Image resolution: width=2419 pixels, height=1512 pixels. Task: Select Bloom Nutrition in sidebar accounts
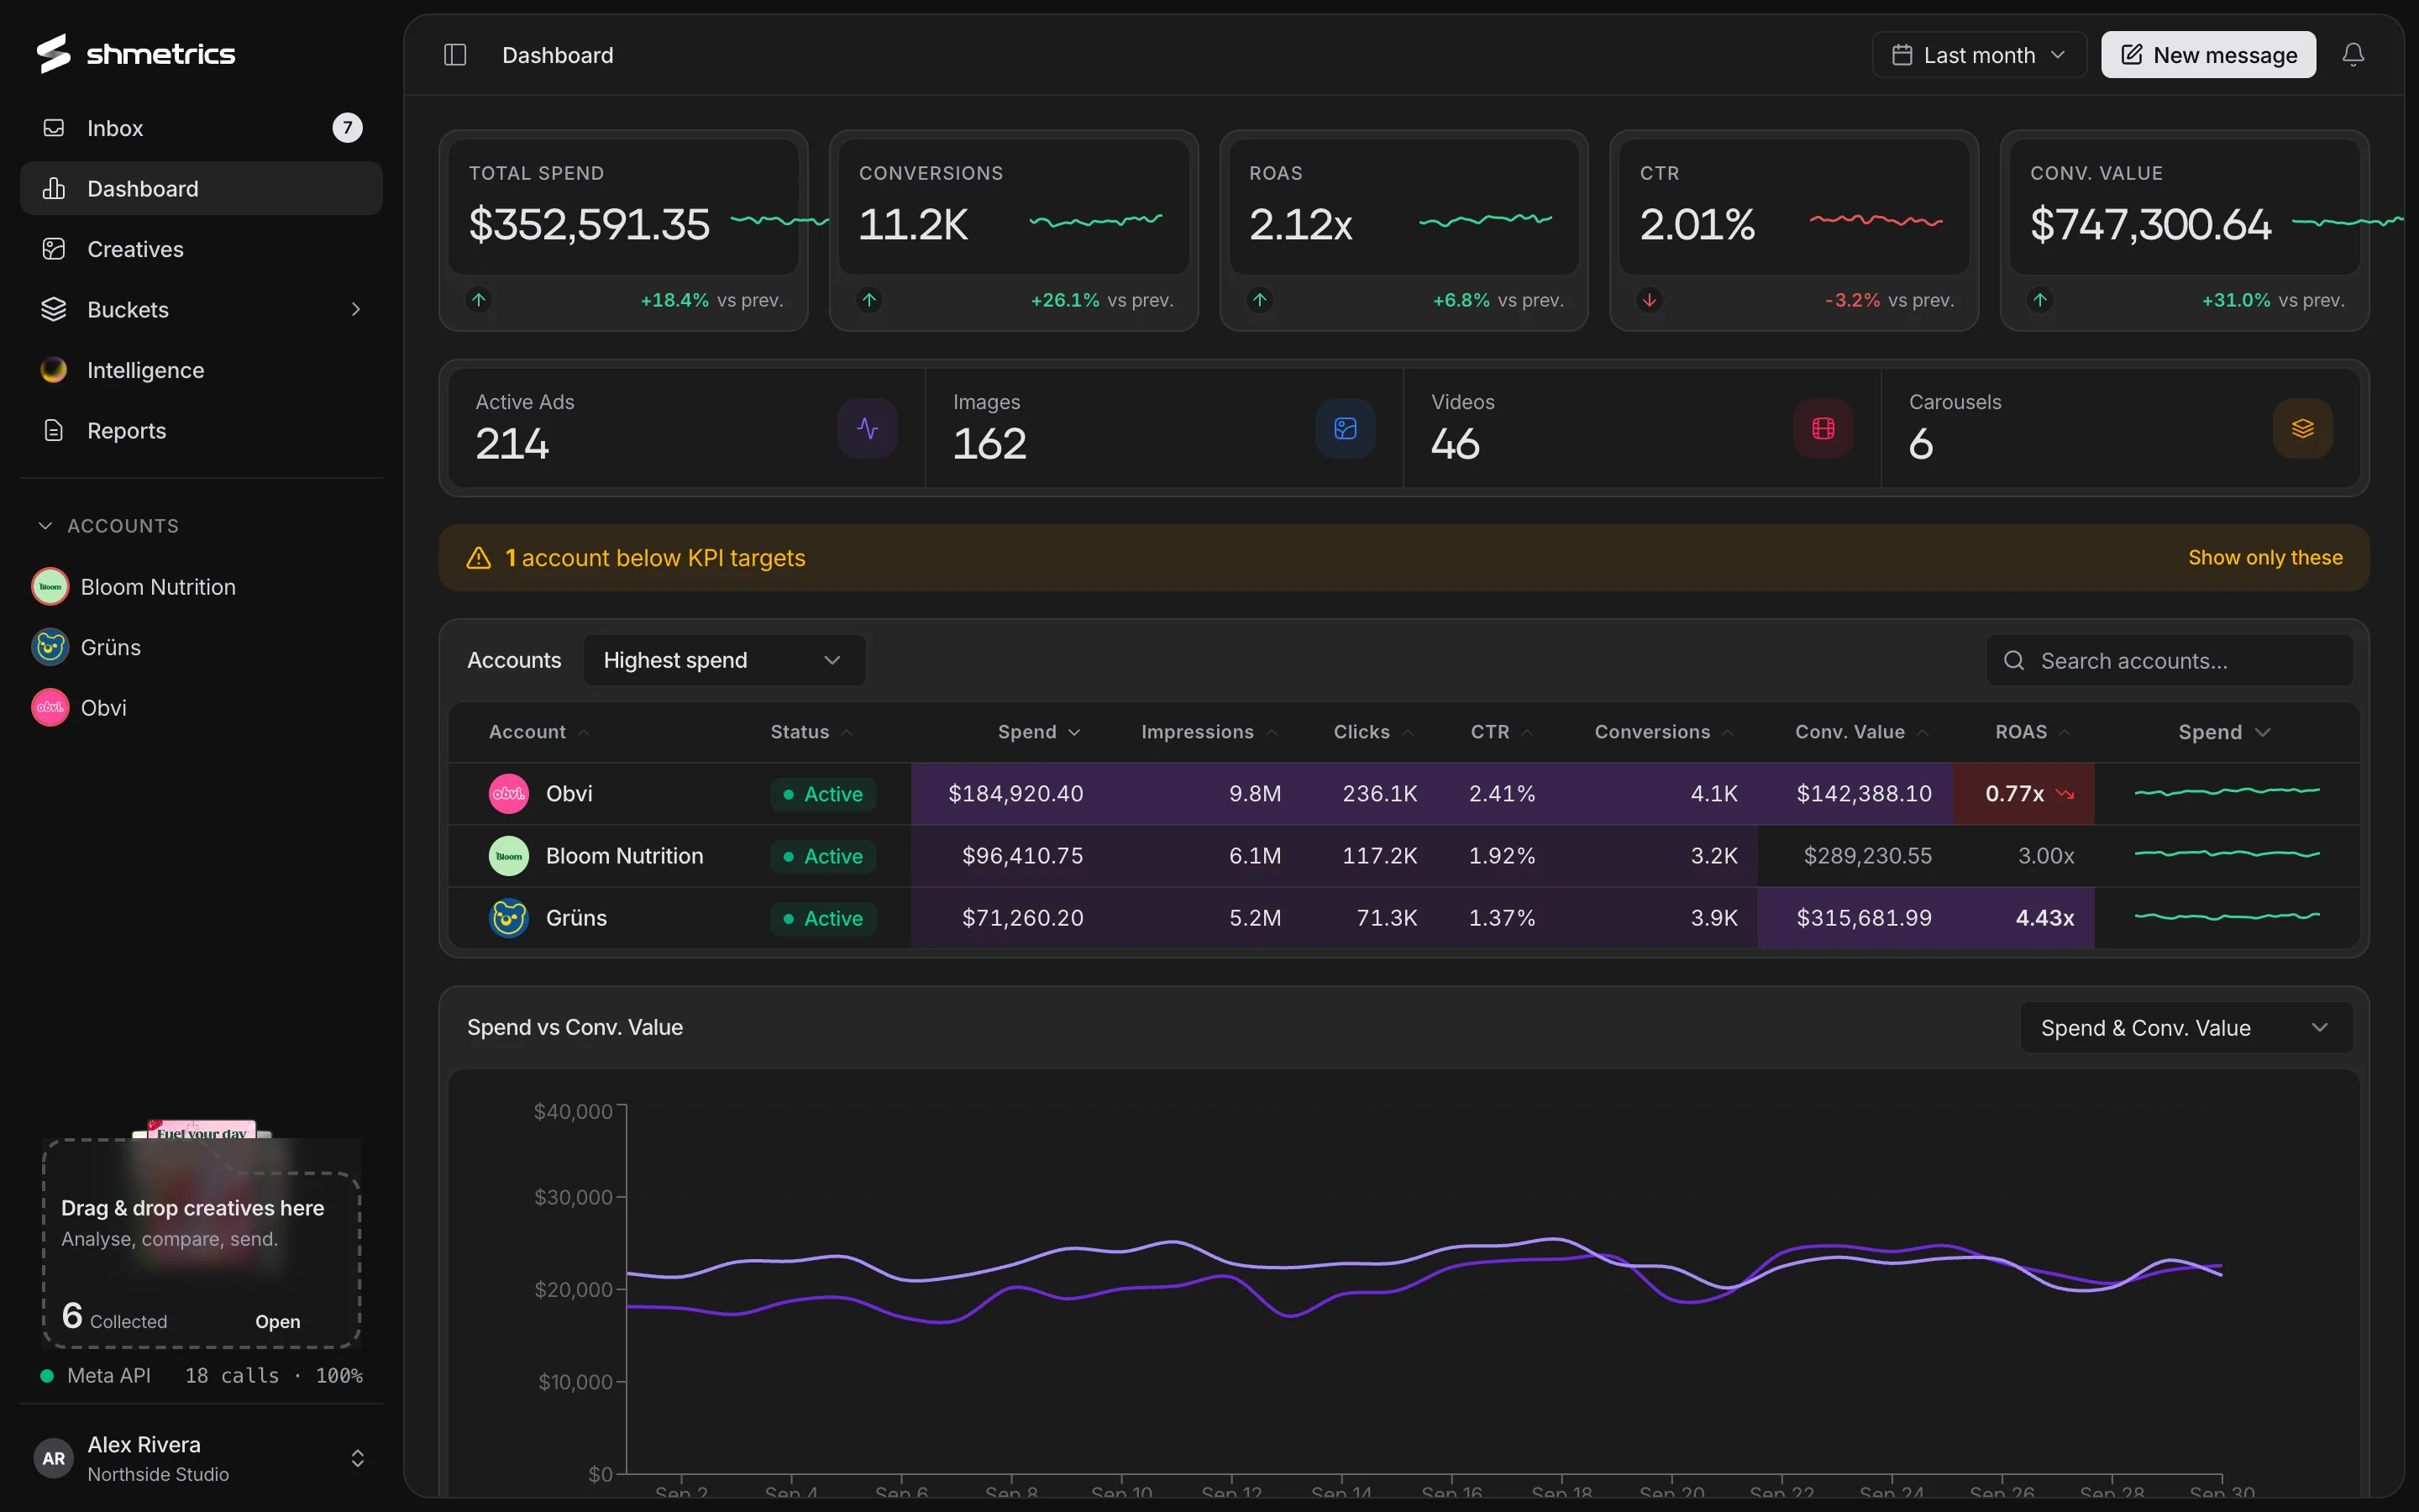pos(201,587)
